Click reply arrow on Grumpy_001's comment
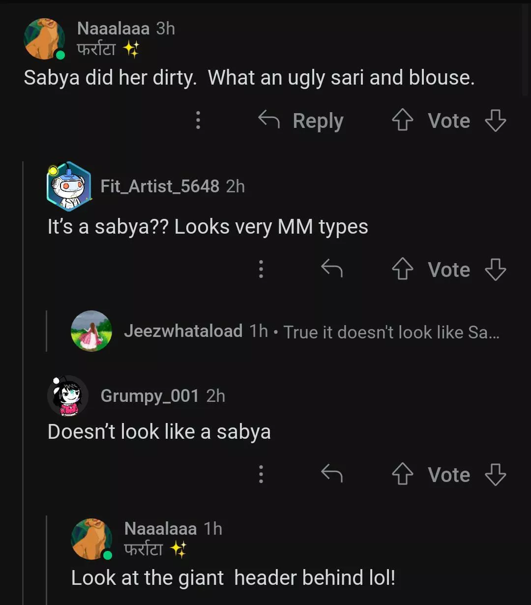The width and height of the screenshot is (531, 605). click(331, 474)
